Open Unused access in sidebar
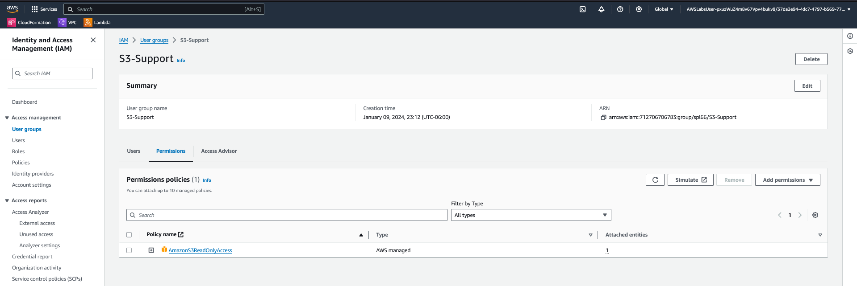Image resolution: width=857 pixels, height=286 pixels. coord(36,234)
